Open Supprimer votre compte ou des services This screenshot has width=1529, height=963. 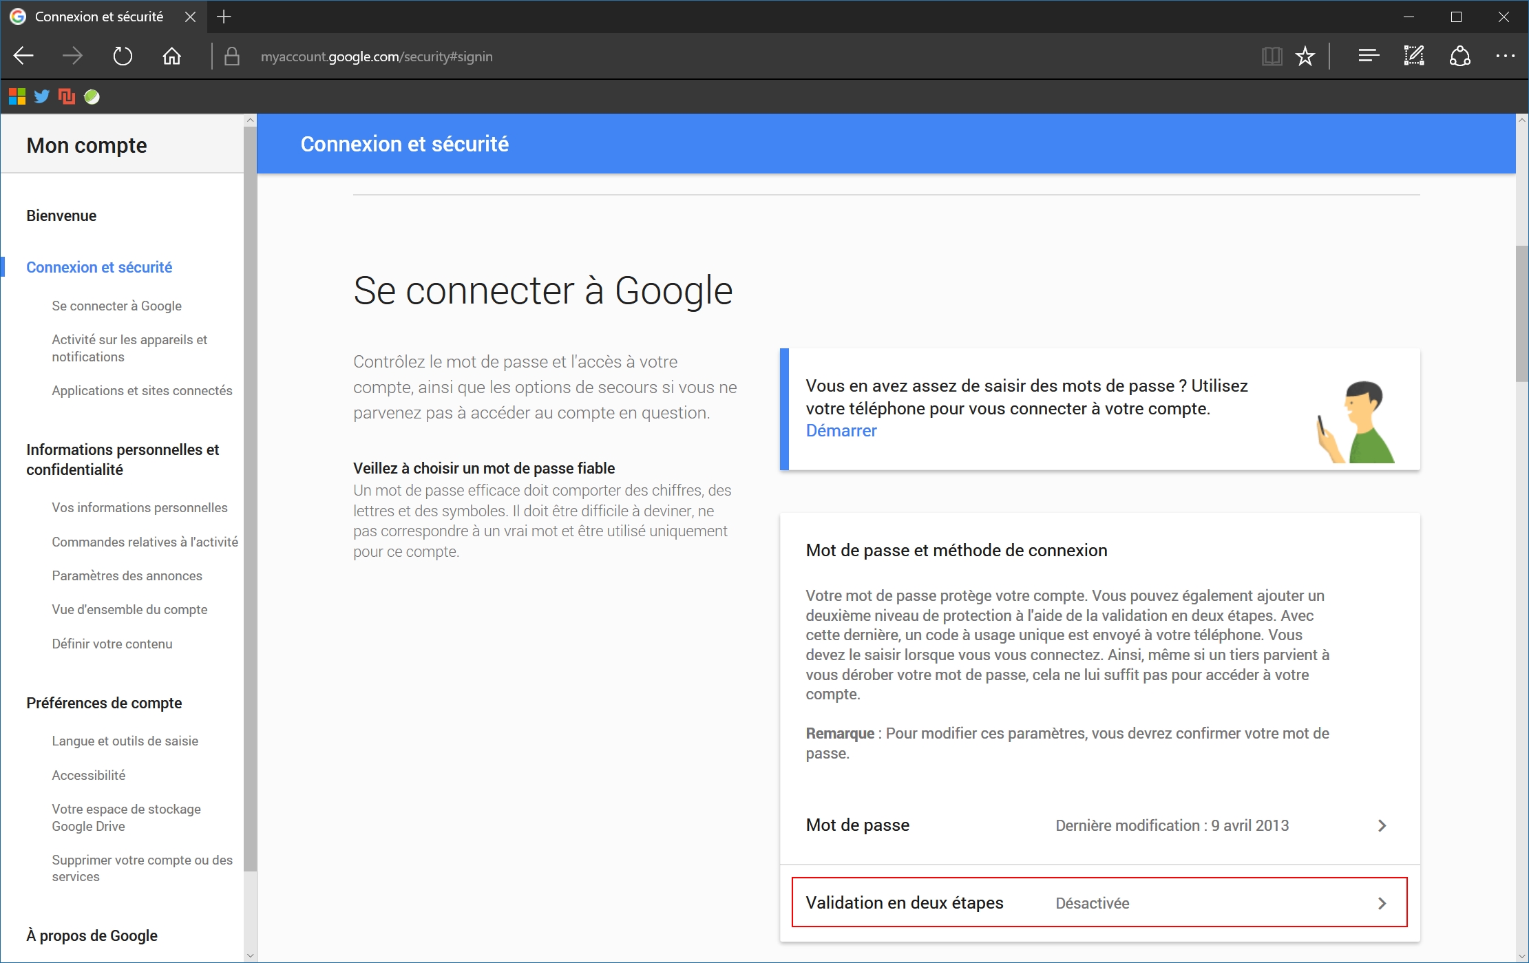click(142, 868)
